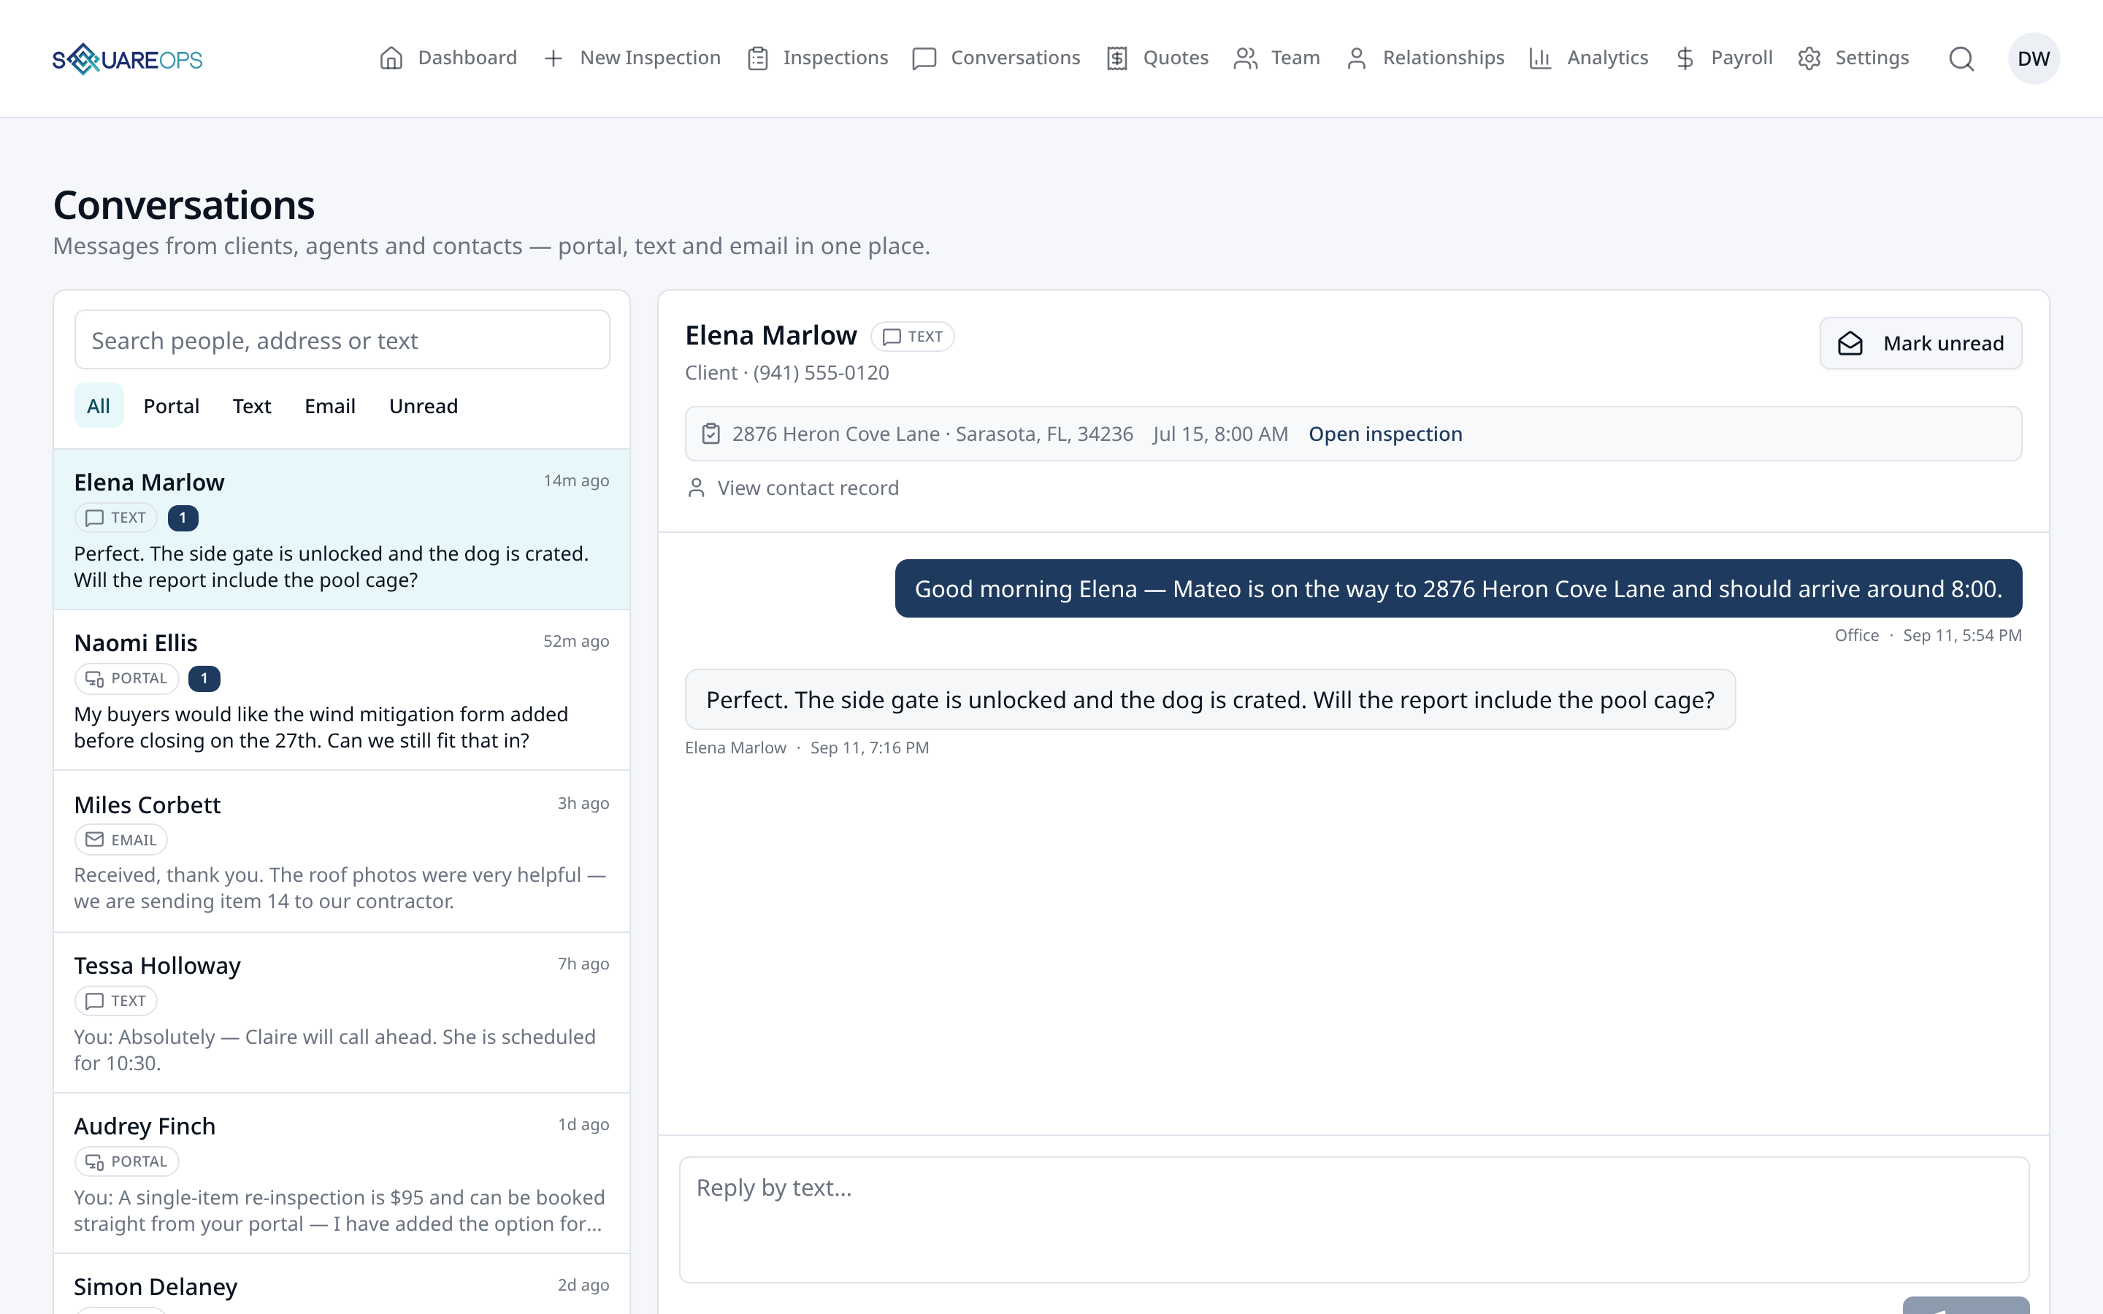Click TEXT badge in Elena Marlow list row
Screen dimensions: 2103x1314
coord(115,518)
